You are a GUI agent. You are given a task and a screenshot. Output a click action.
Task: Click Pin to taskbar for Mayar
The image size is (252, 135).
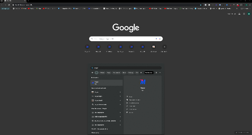point(131,109)
